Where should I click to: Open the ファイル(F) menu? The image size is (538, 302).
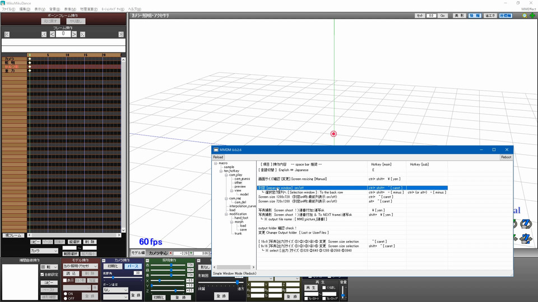[8, 10]
